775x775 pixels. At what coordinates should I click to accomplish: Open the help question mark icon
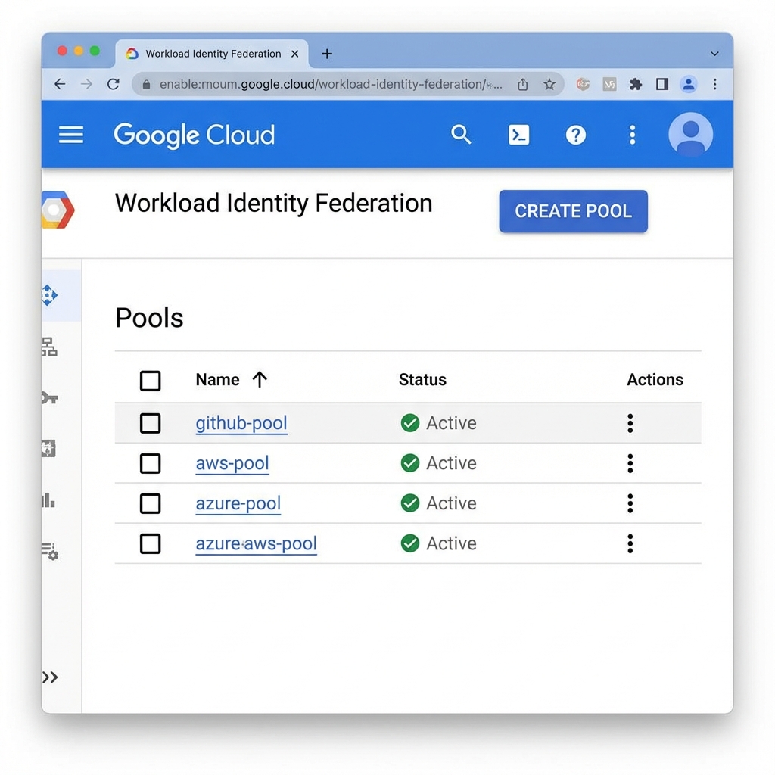[576, 135]
